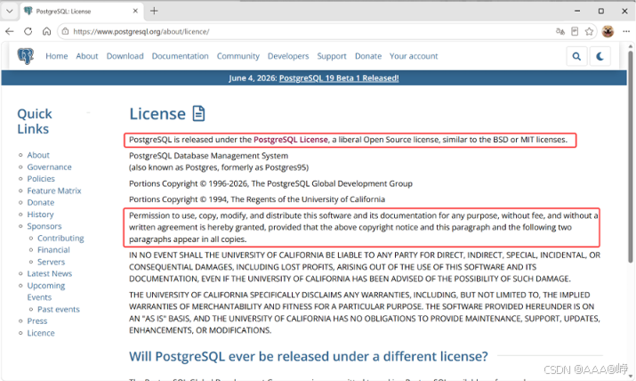Image resolution: width=636 pixels, height=381 pixels.
Task: Open the browser profile avatar
Action: click(608, 31)
